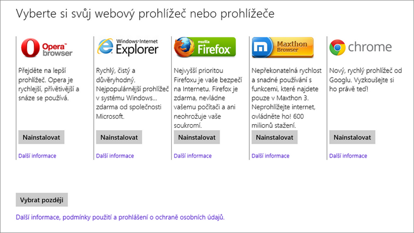Image resolution: width=414 pixels, height=233 pixels.
Task: Click the Mozilla Firefox logo
Action: click(205, 47)
